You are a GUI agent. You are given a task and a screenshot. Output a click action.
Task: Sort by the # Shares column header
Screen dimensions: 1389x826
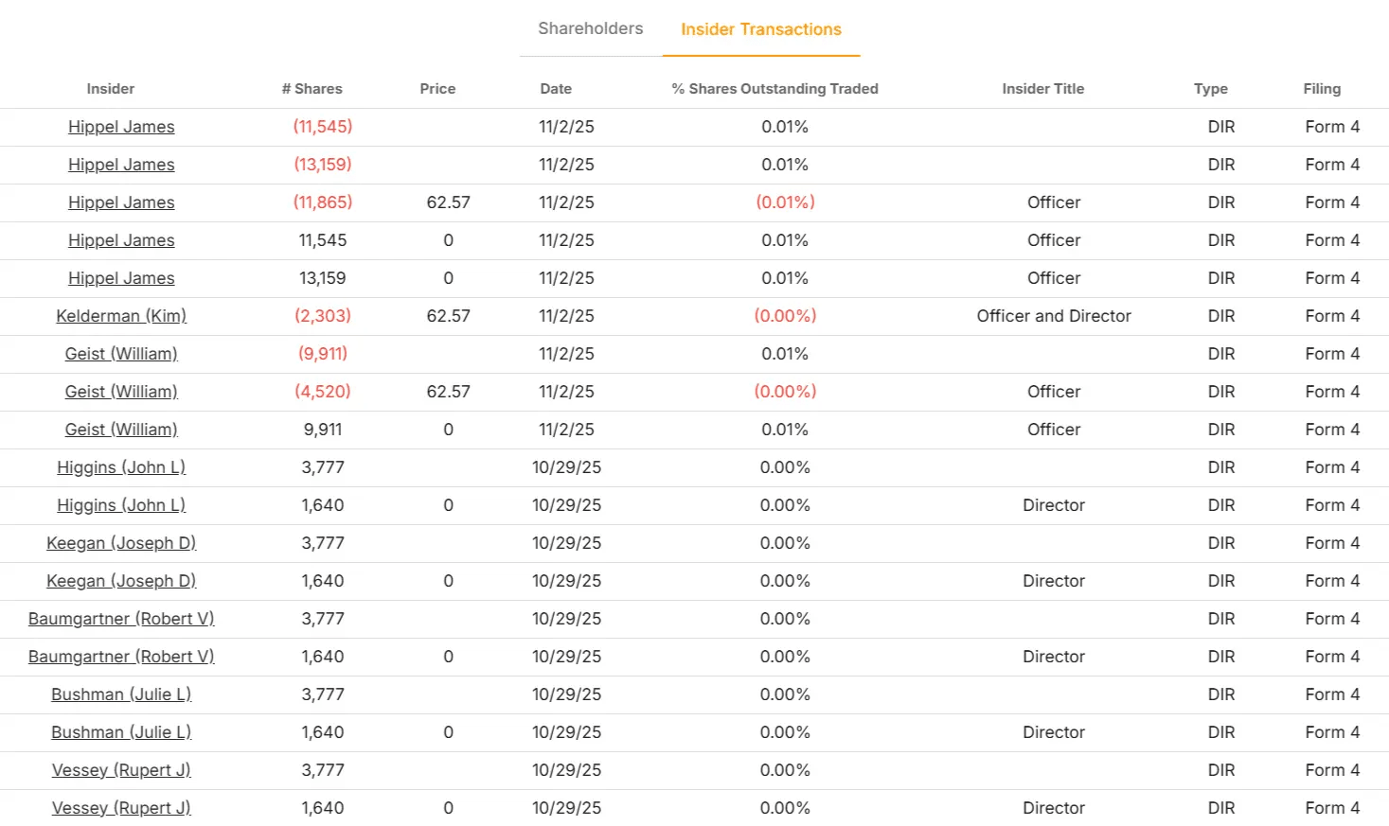coord(312,88)
